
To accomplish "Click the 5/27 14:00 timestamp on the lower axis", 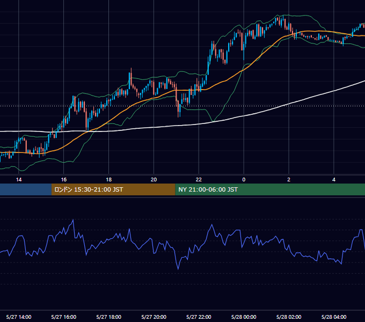I will click(19, 317).
